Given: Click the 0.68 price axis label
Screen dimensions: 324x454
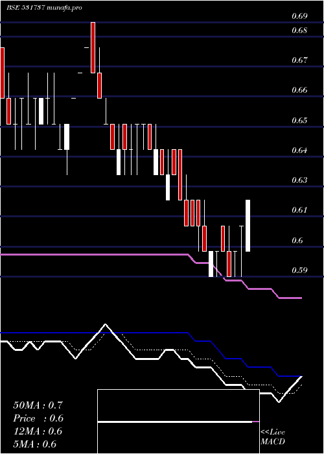Looking at the screenshot, I should point(299,30).
